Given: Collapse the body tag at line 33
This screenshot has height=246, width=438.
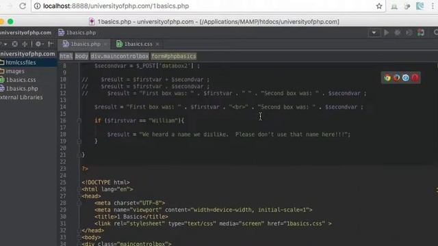Looking at the screenshot, I should [79, 237].
